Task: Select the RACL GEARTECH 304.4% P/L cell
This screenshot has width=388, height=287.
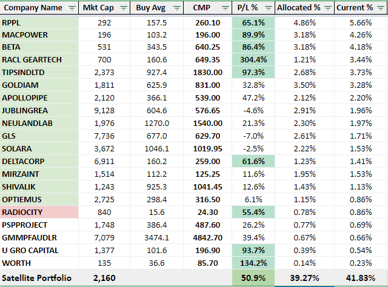Action: [253, 60]
